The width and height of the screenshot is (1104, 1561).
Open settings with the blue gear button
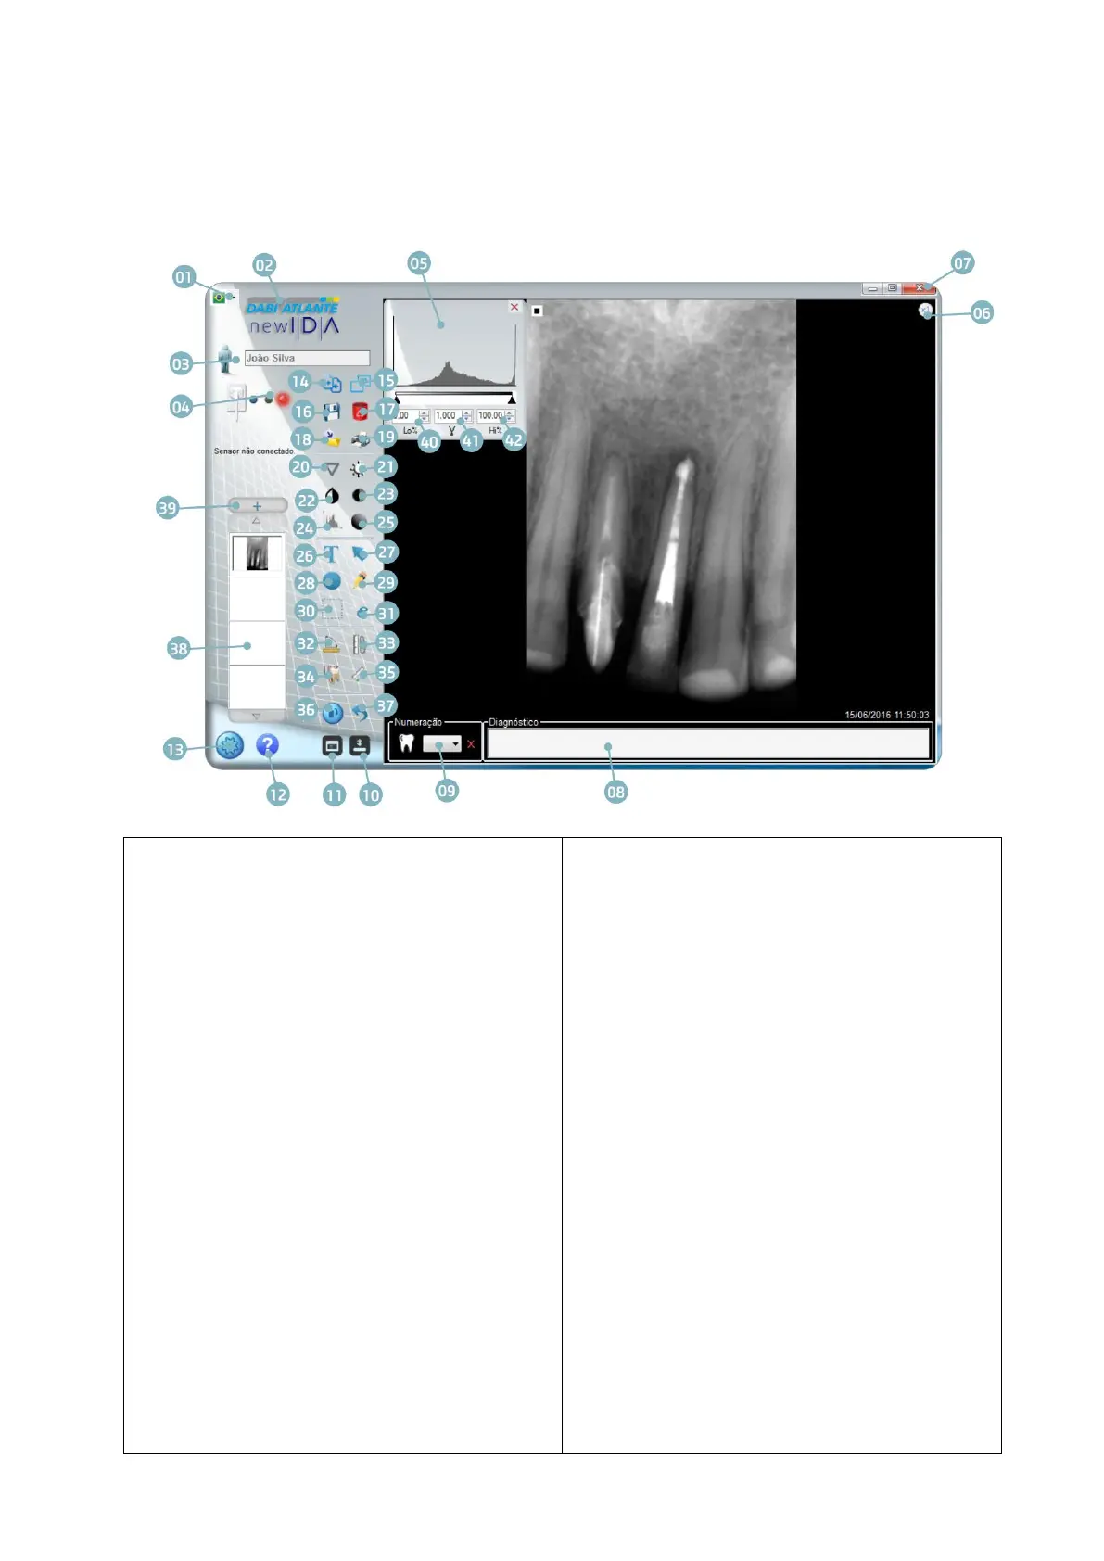[x=230, y=745]
